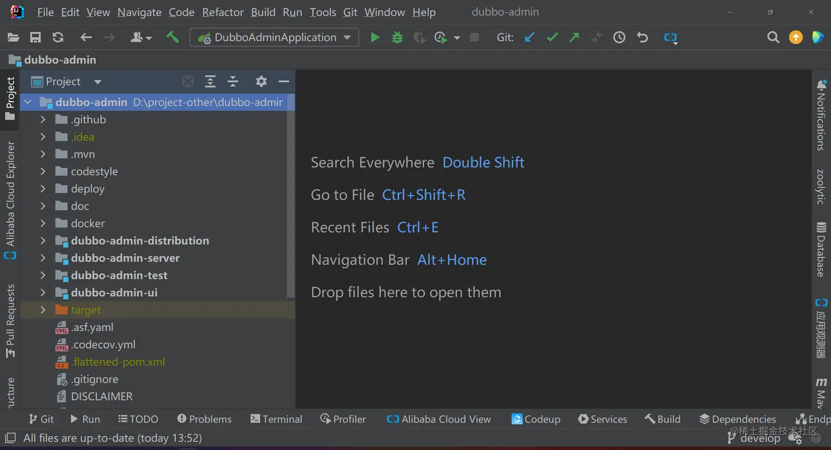This screenshot has height=450, width=831.
Task: Click Collapse All in Project panel
Action: click(233, 81)
